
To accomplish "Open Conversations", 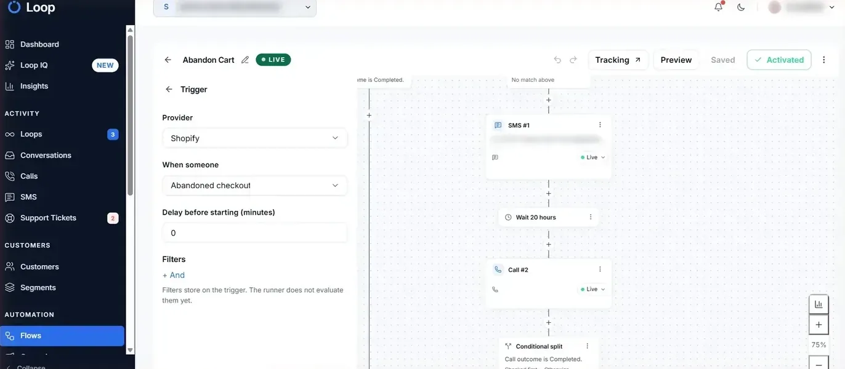I will coord(46,155).
